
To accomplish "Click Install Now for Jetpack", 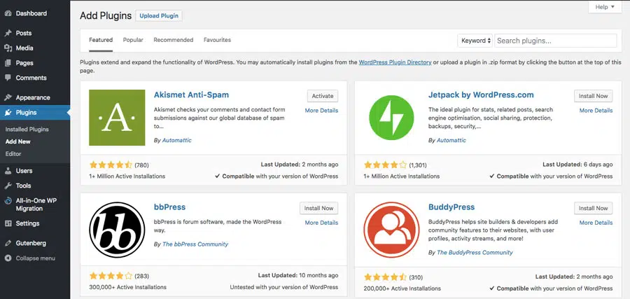I will [594, 96].
